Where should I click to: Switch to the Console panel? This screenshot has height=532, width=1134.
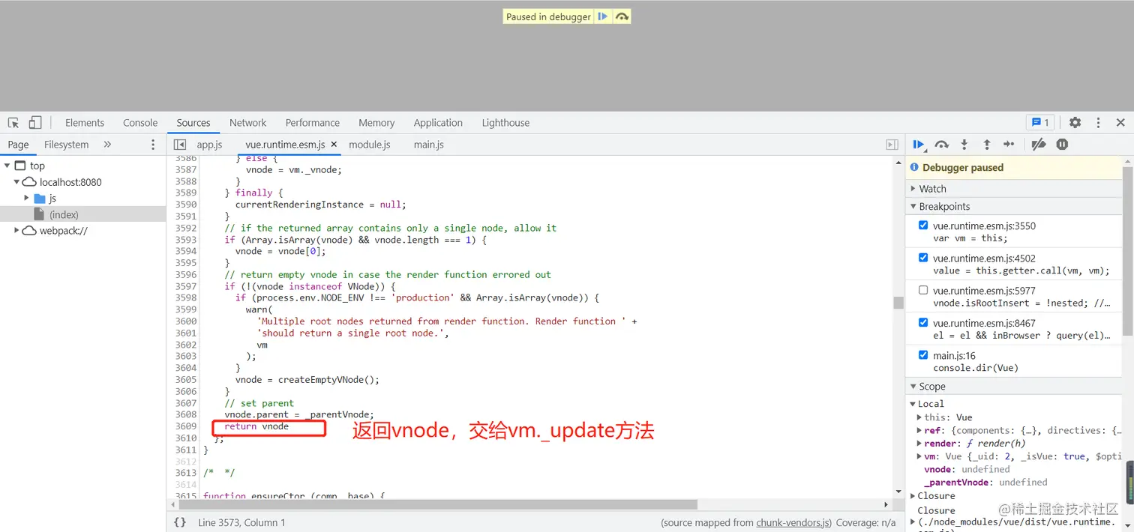click(140, 123)
